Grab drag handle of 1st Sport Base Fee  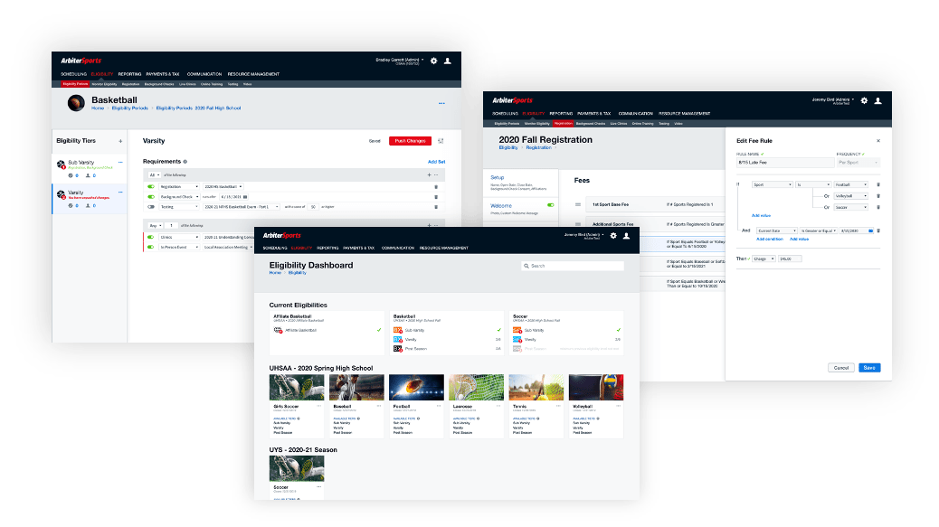point(578,204)
